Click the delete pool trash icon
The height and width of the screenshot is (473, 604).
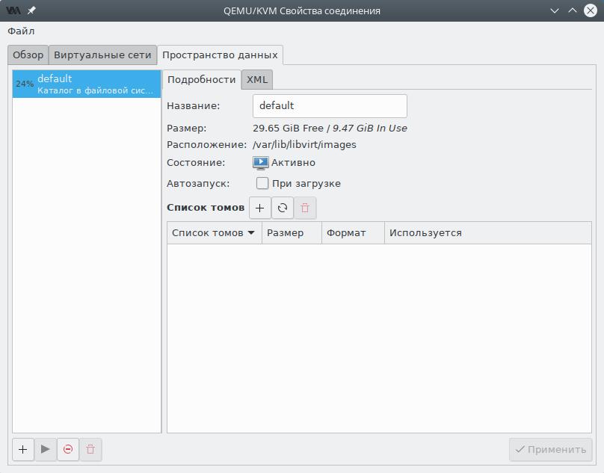coord(90,449)
